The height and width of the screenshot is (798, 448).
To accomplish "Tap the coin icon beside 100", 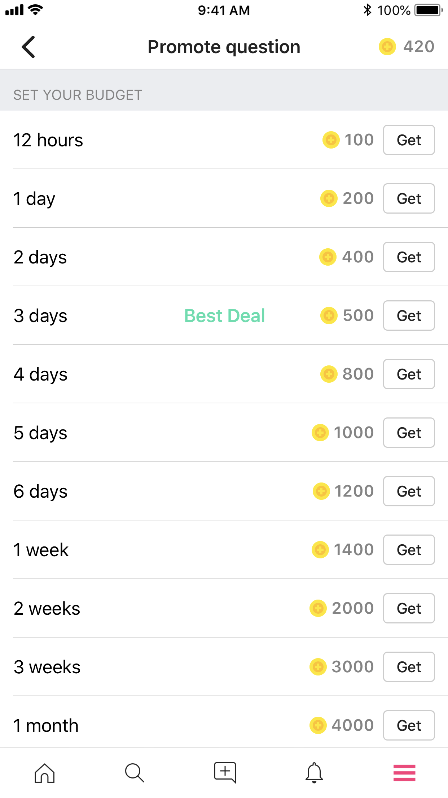I will (331, 140).
